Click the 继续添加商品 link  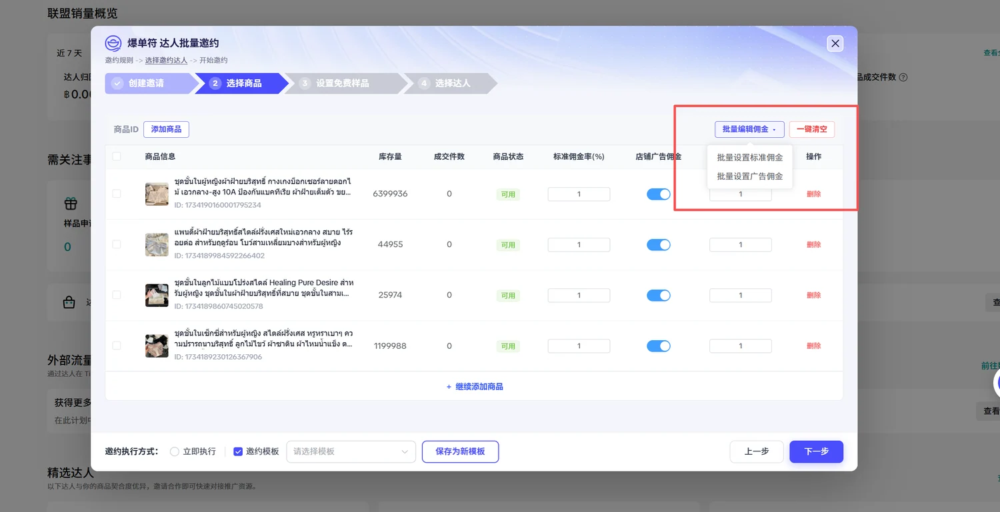point(475,387)
